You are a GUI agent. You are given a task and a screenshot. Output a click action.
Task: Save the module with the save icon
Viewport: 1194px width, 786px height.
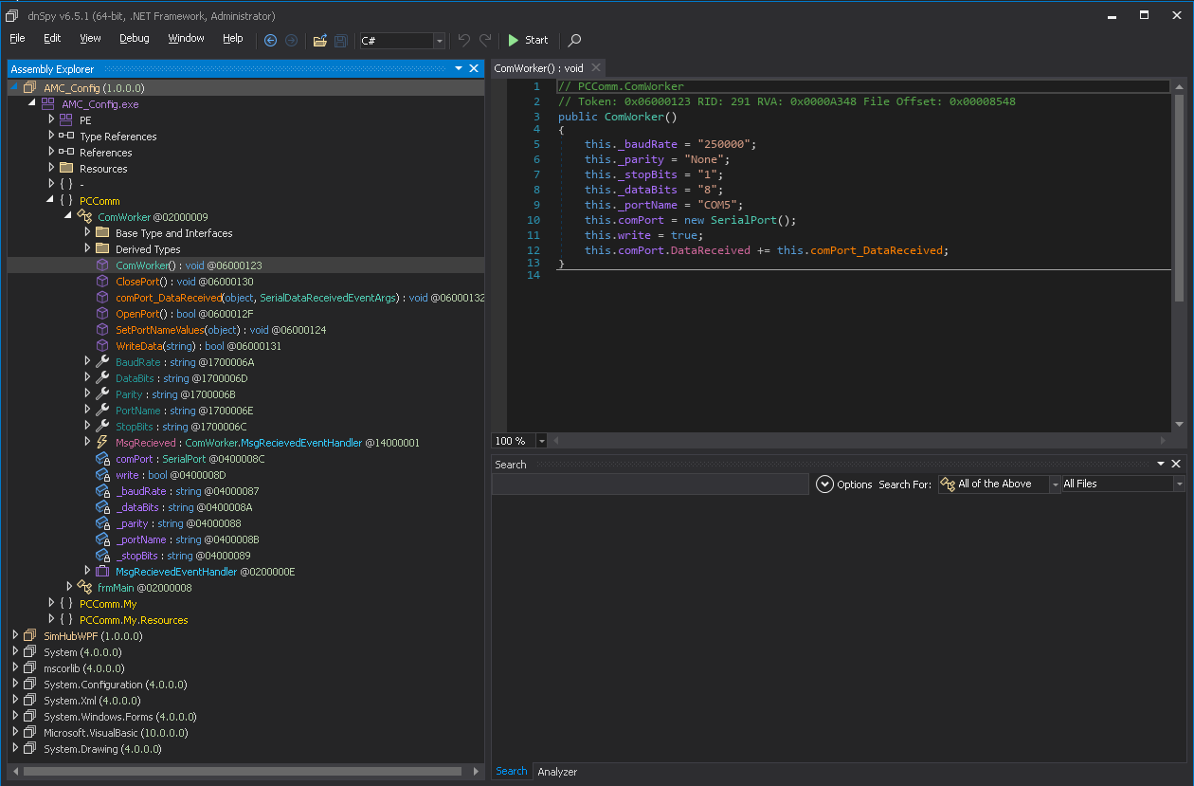point(340,40)
